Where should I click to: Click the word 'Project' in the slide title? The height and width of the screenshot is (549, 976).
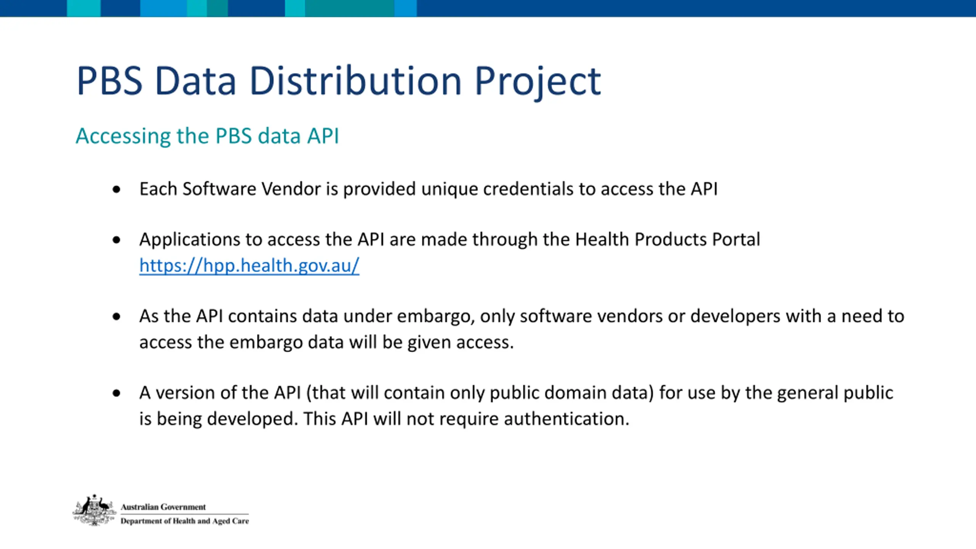pyautogui.click(x=538, y=81)
